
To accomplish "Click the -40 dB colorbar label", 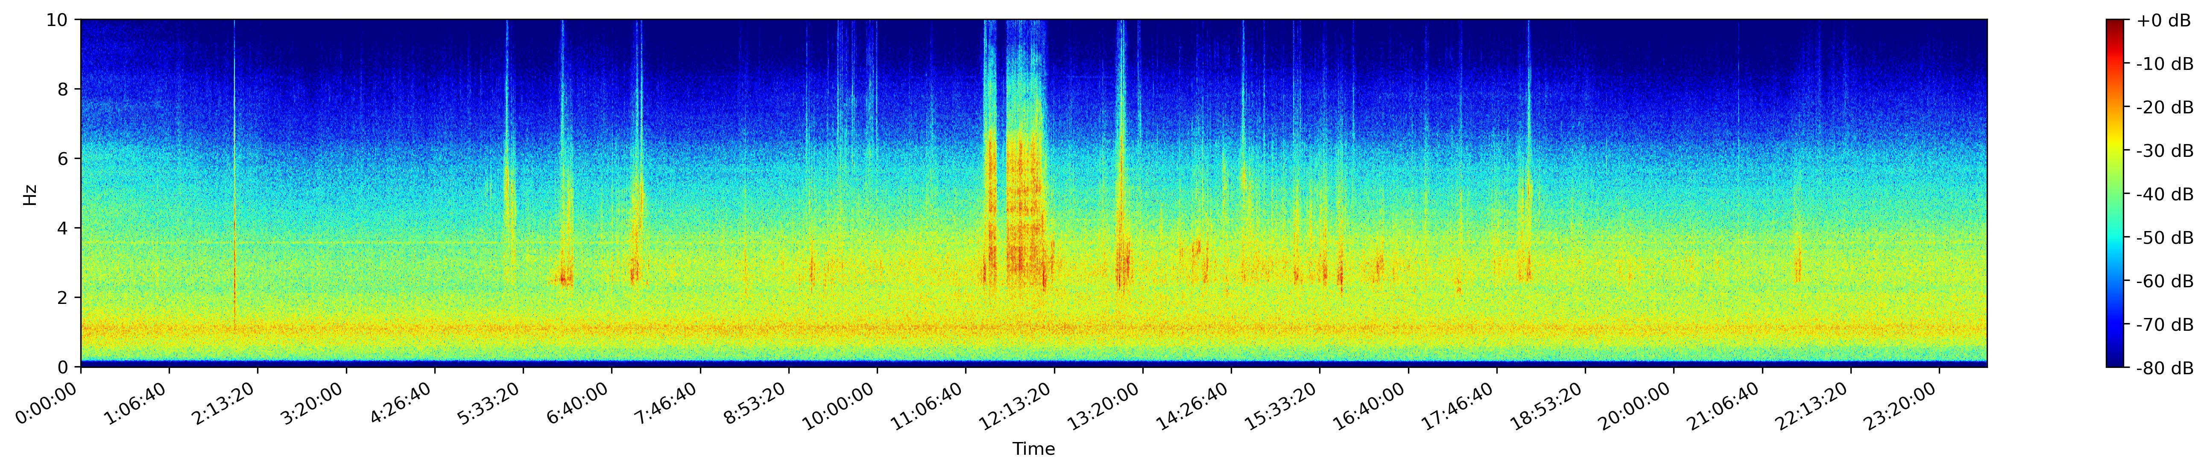I will 2164,195.
